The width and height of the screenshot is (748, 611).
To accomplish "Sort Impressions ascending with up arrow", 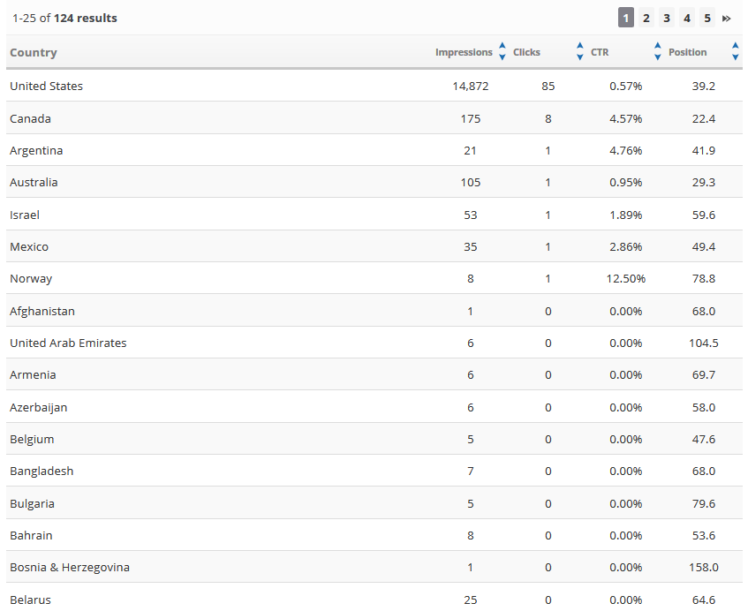I will click(502, 46).
